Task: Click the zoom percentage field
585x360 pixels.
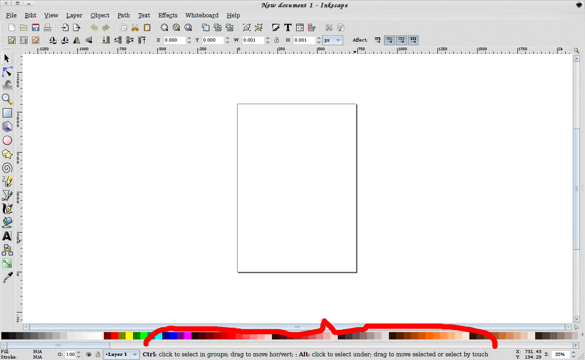Action: pos(560,355)
